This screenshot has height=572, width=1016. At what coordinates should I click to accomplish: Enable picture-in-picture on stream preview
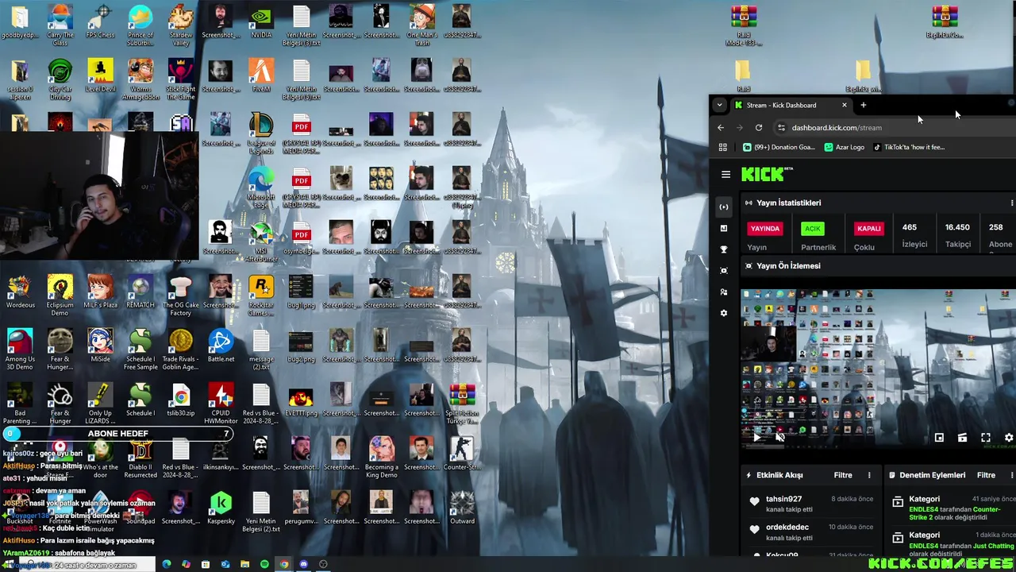coord(939,438)
